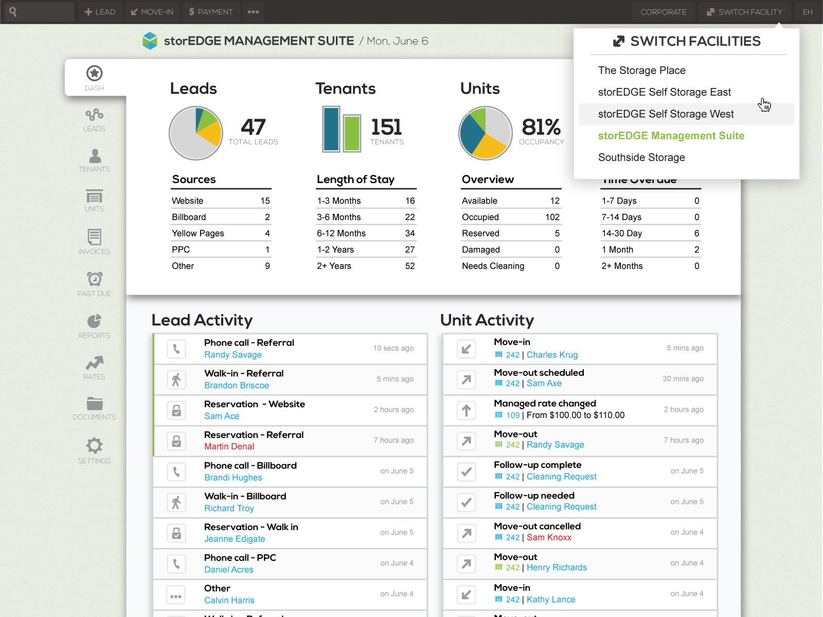
Task: Click the search magnifier field
Action: pyautogui.click(x=39, y=12)
